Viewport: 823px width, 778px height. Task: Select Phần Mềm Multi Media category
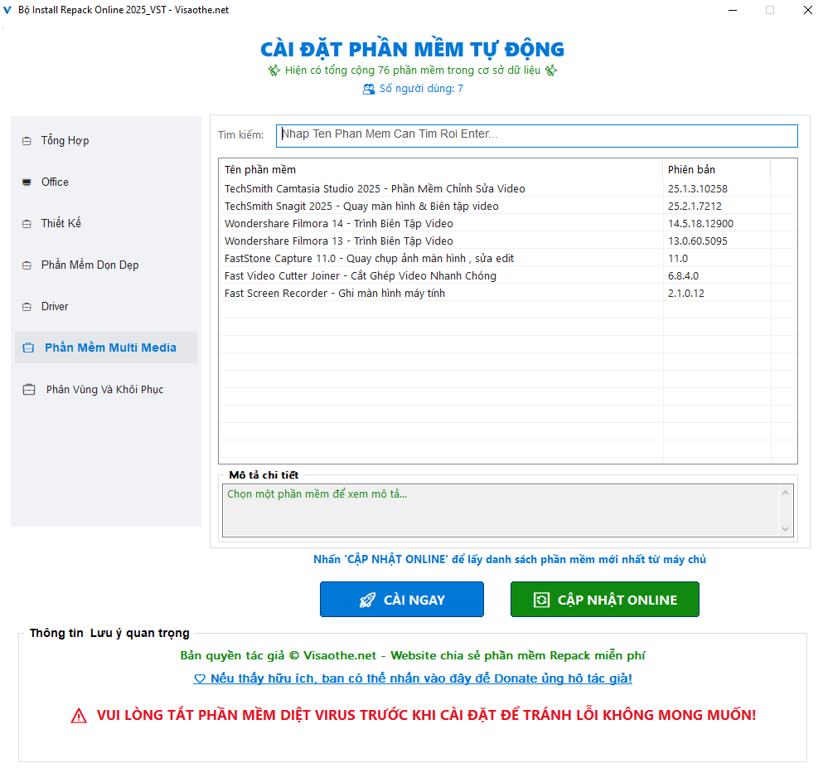(x=106, y=348)
